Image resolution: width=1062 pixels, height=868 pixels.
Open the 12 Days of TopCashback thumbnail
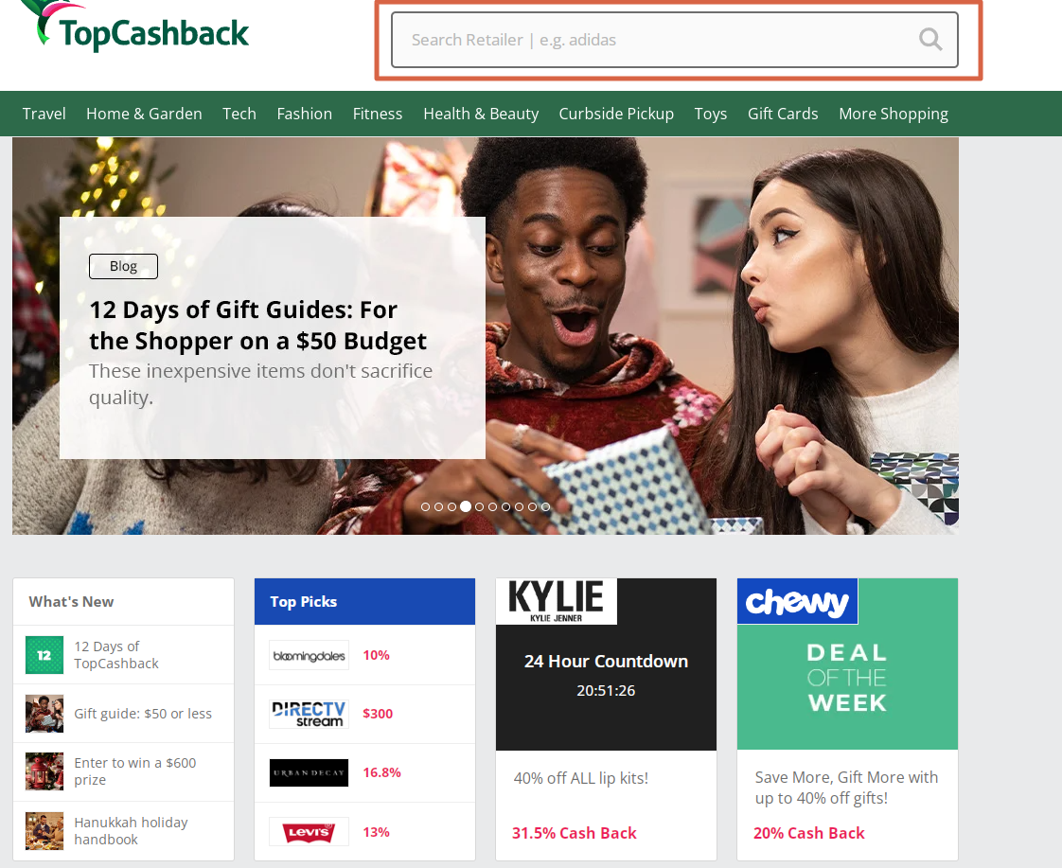[44, 655]
